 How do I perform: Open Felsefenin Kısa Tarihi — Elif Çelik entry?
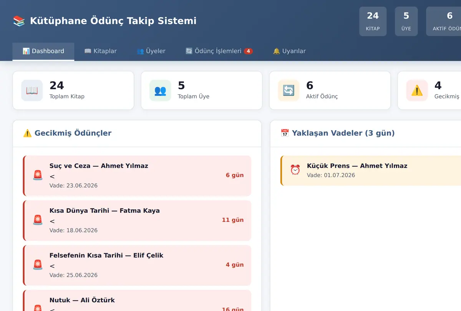(137, 265)
